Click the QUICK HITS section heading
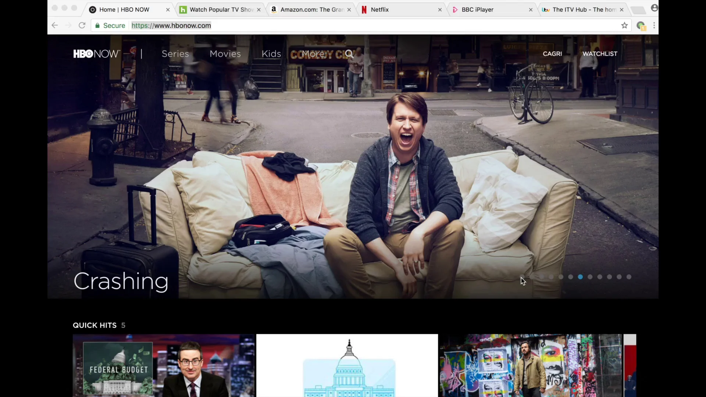Viewport: 706px width, 397px height. point(95,325)
